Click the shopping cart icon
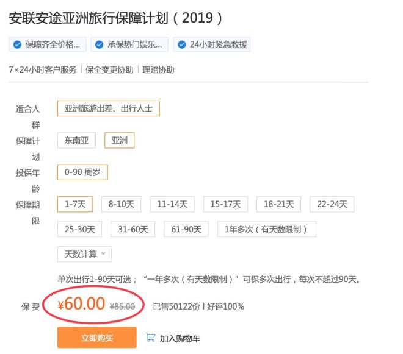Image resolution: width=403 pixels, height=354 pixels. click(x=150, y=337)
